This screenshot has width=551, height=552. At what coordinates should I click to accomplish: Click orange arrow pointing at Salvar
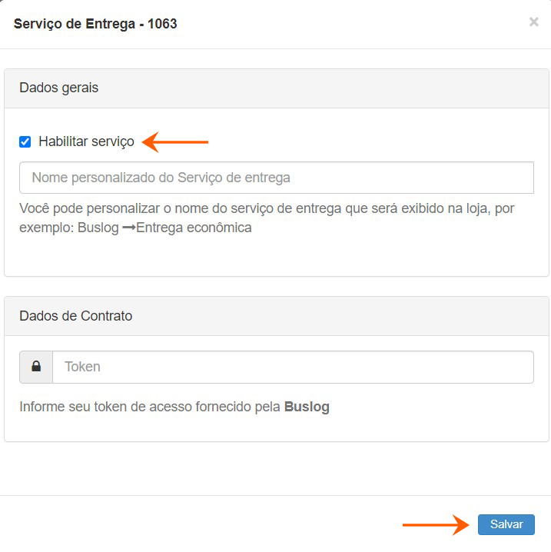[436, 525]
